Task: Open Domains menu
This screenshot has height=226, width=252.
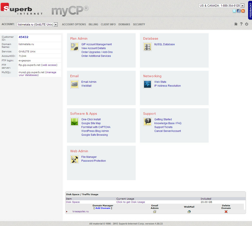Action: tap(124, 24)
